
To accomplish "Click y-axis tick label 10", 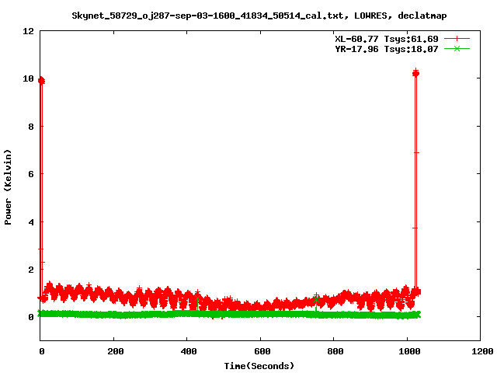I will (28, 78).
